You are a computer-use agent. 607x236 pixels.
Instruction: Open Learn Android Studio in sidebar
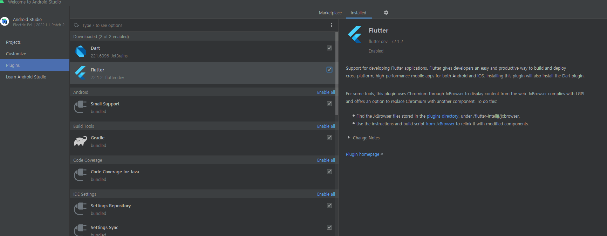click(35, 77)
